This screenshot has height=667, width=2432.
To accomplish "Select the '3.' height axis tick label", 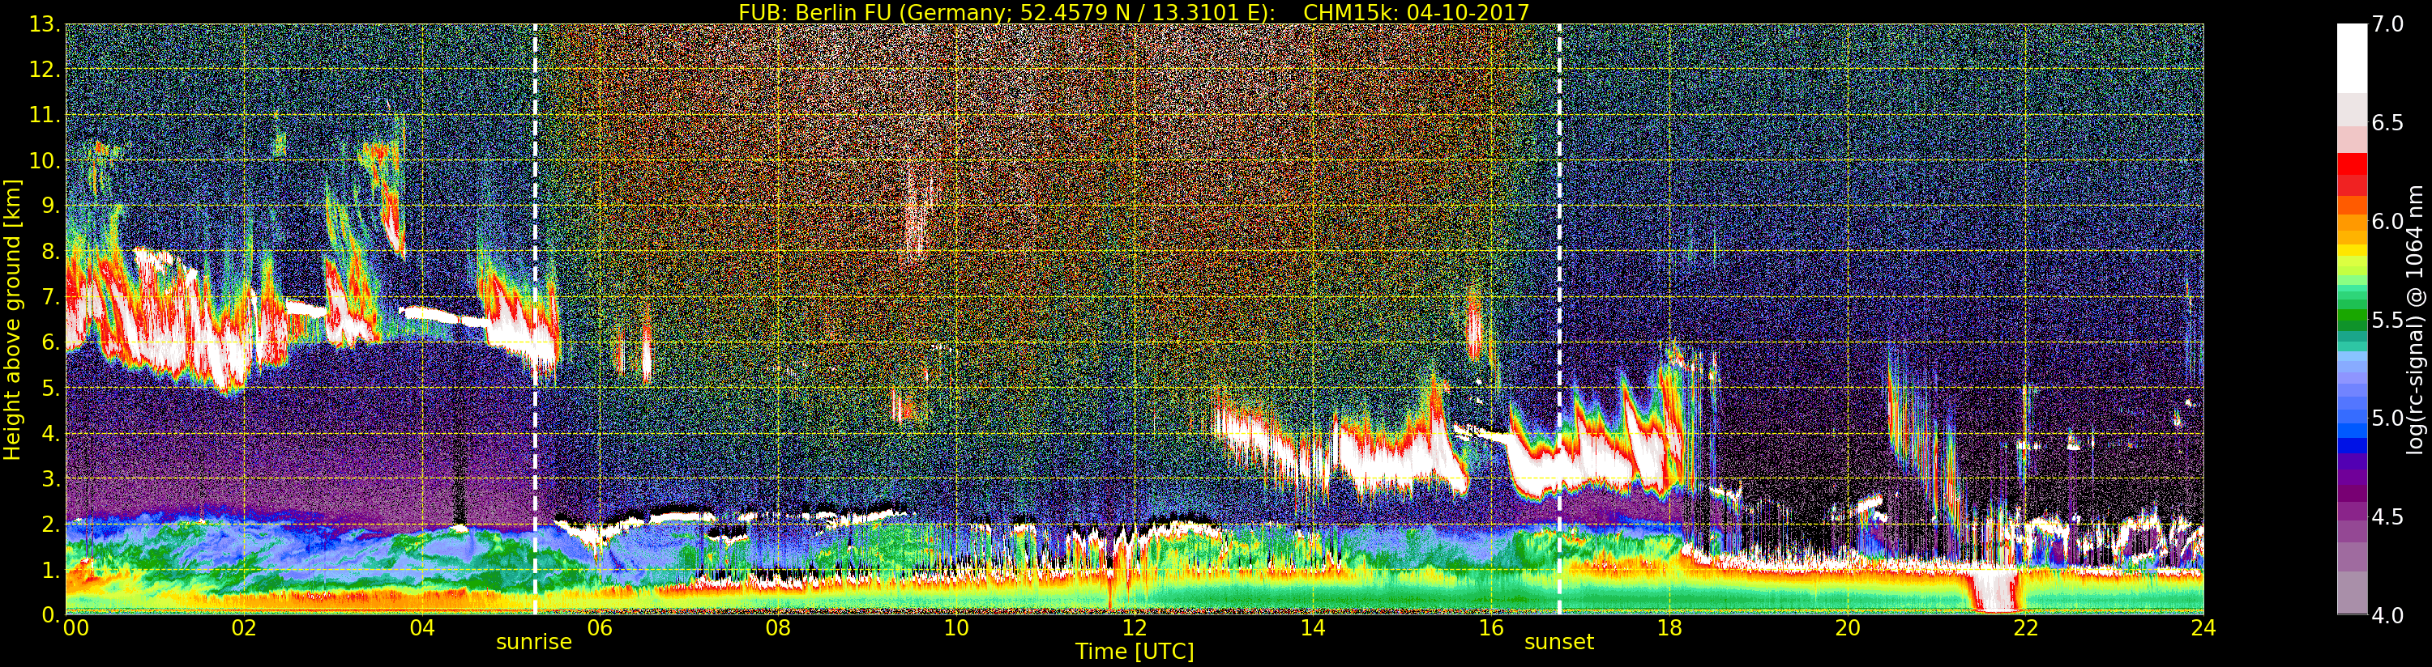I will tap(50, 478).
